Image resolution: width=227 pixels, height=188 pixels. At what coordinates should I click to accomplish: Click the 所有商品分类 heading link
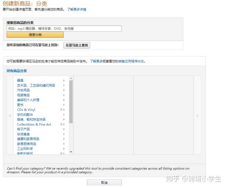17,71
